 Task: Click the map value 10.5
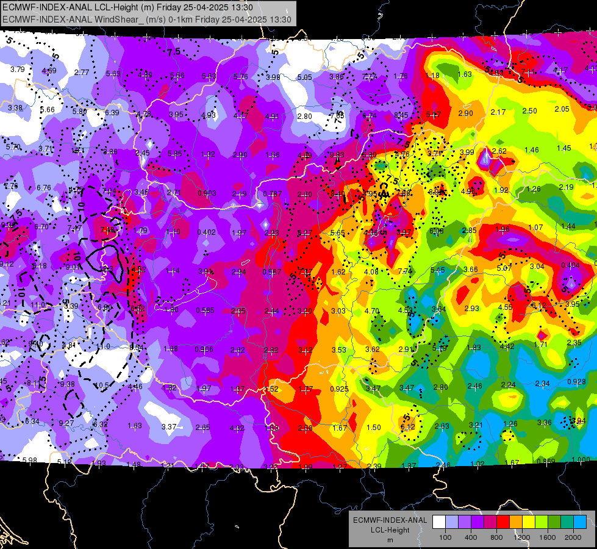[101, 386]
